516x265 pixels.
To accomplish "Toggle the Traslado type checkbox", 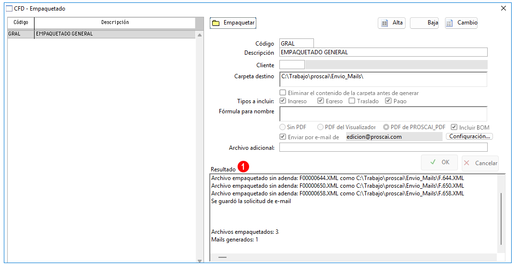I will pyautogui.click(x=352, y=101).
